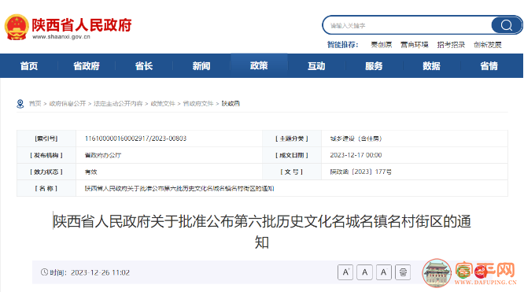The width and height of the screenshot is (524, 292).
Task: Click the date value 2023-12-17 00:00
Action: (356, 155)
